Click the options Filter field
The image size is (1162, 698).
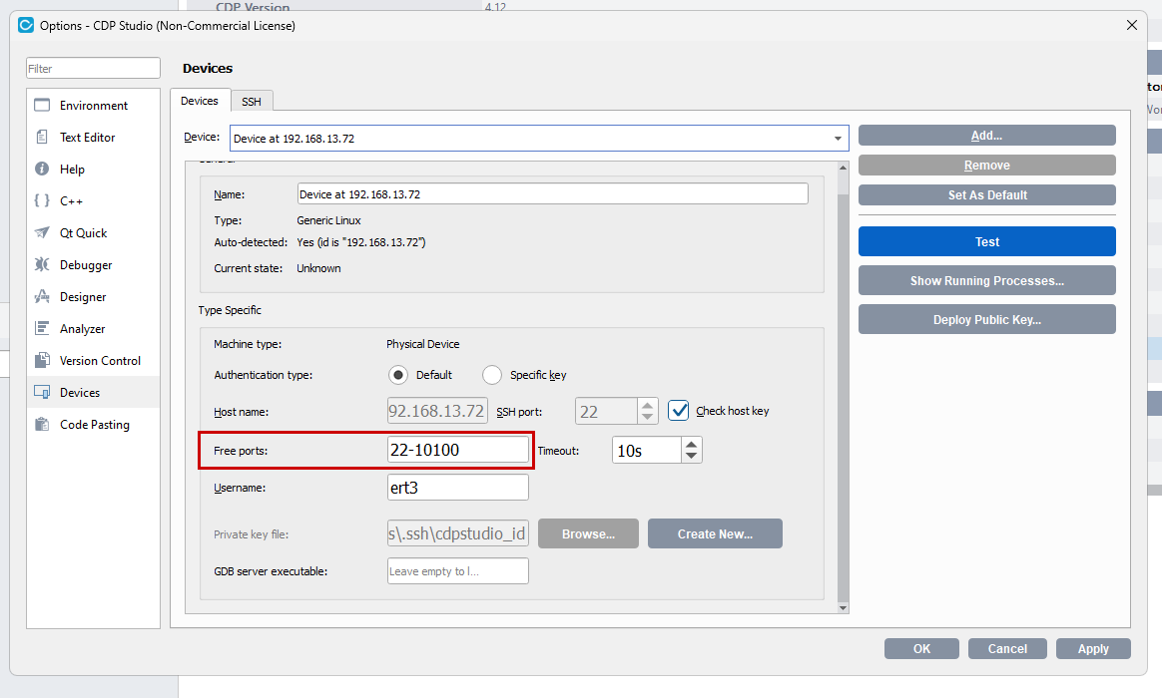click(x=94, y=68)
